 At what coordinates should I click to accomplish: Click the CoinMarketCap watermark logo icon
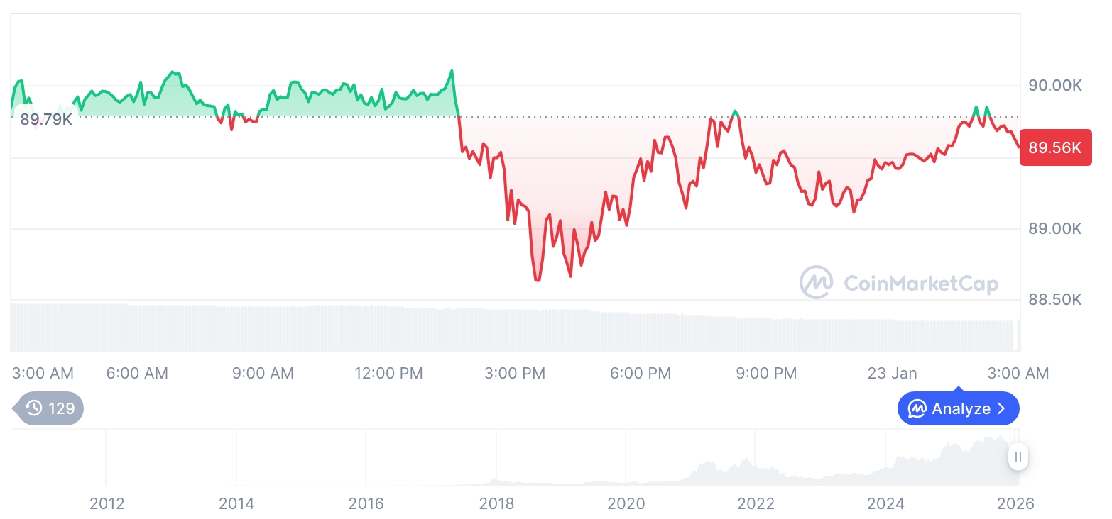816,282
